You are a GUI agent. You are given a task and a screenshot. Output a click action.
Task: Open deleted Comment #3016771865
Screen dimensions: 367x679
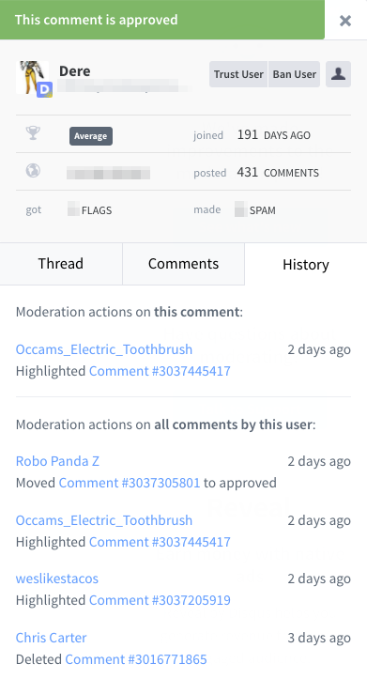coord(136,659)
